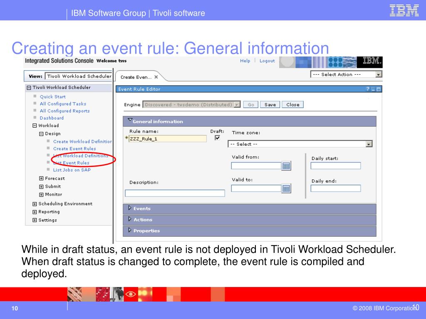Screen dimensions: 426x319
Task: Expand the Settings tree node
Action: click(35, 220)
